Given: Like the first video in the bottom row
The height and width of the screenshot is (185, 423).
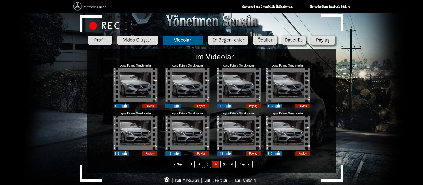Looking at the screenshot, I should pyautogui.click(x=121, y=154).
